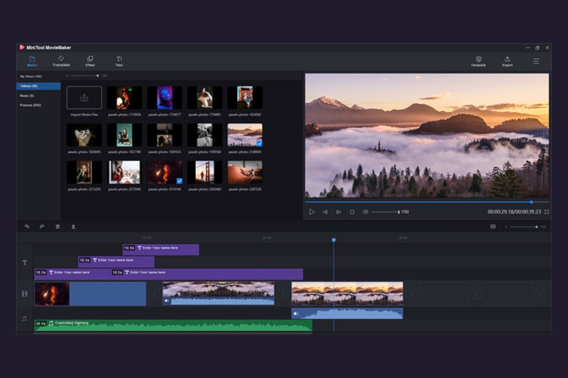Screen dimensions: 568x378
Task: Open the Template library
Action: pyautogui.click(x=478, y=61)
